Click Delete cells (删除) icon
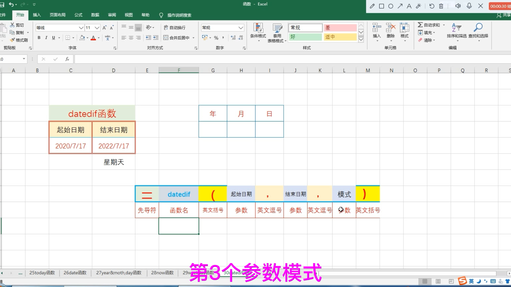511x287 pixels. click(x=391, y=27)
